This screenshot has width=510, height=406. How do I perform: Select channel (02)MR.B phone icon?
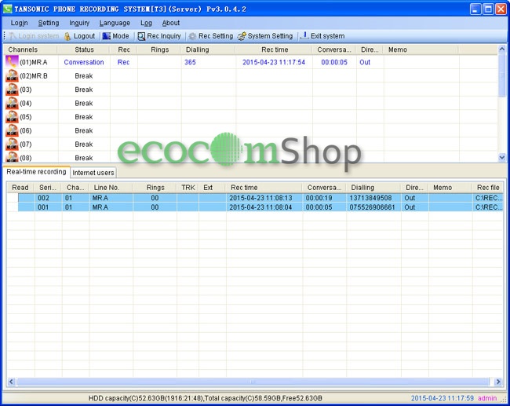[12, 76]
